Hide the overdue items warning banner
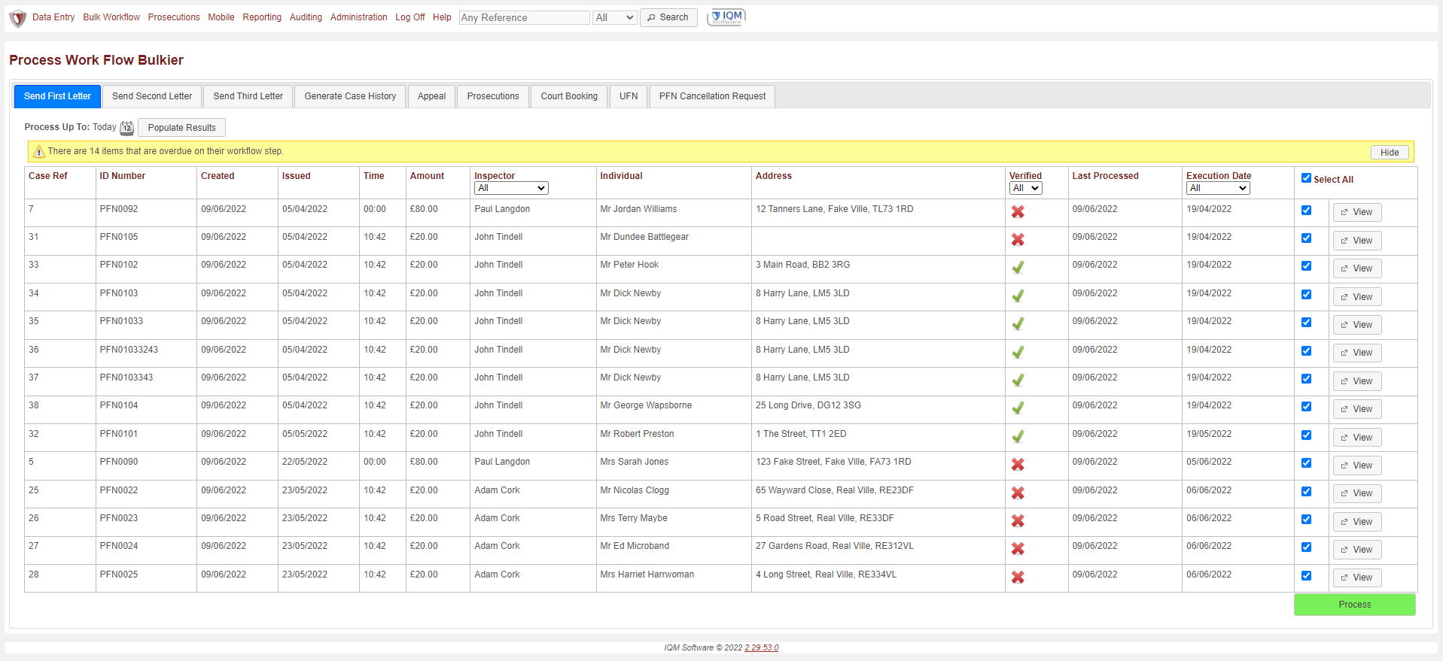This screenshot has height=661, width=1443. tap(1389, 152)
